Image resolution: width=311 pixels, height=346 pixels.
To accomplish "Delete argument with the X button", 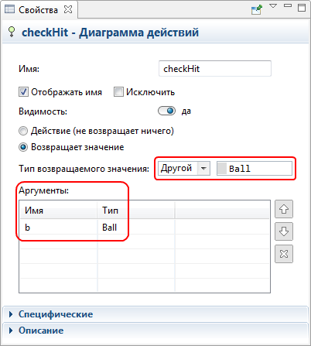I will [284, 254].
